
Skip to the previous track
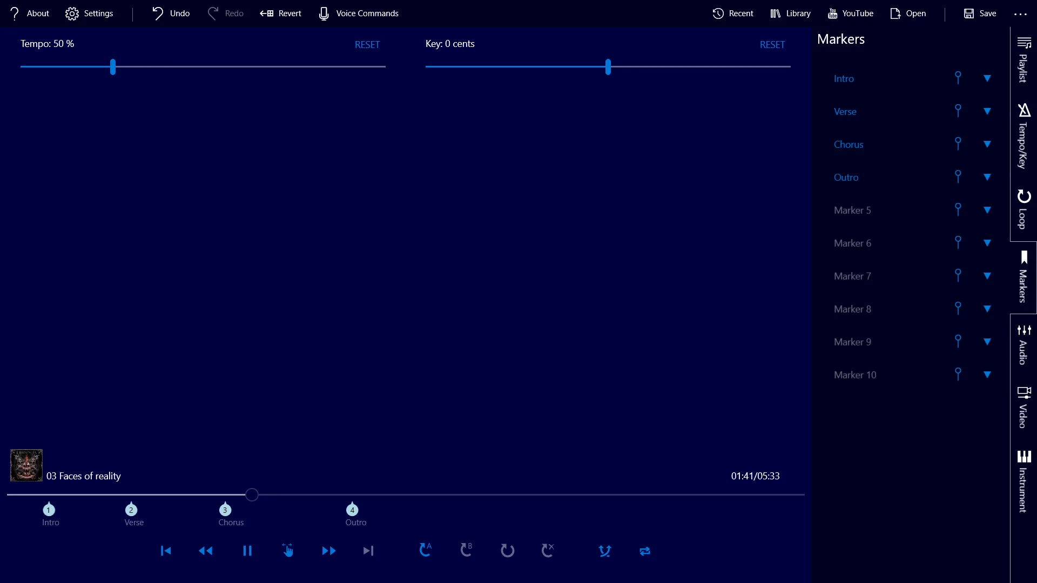166,551
